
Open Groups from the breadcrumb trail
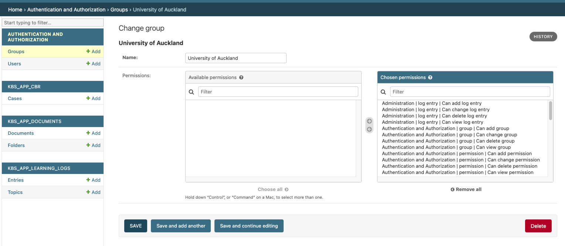tap(119, 9)
